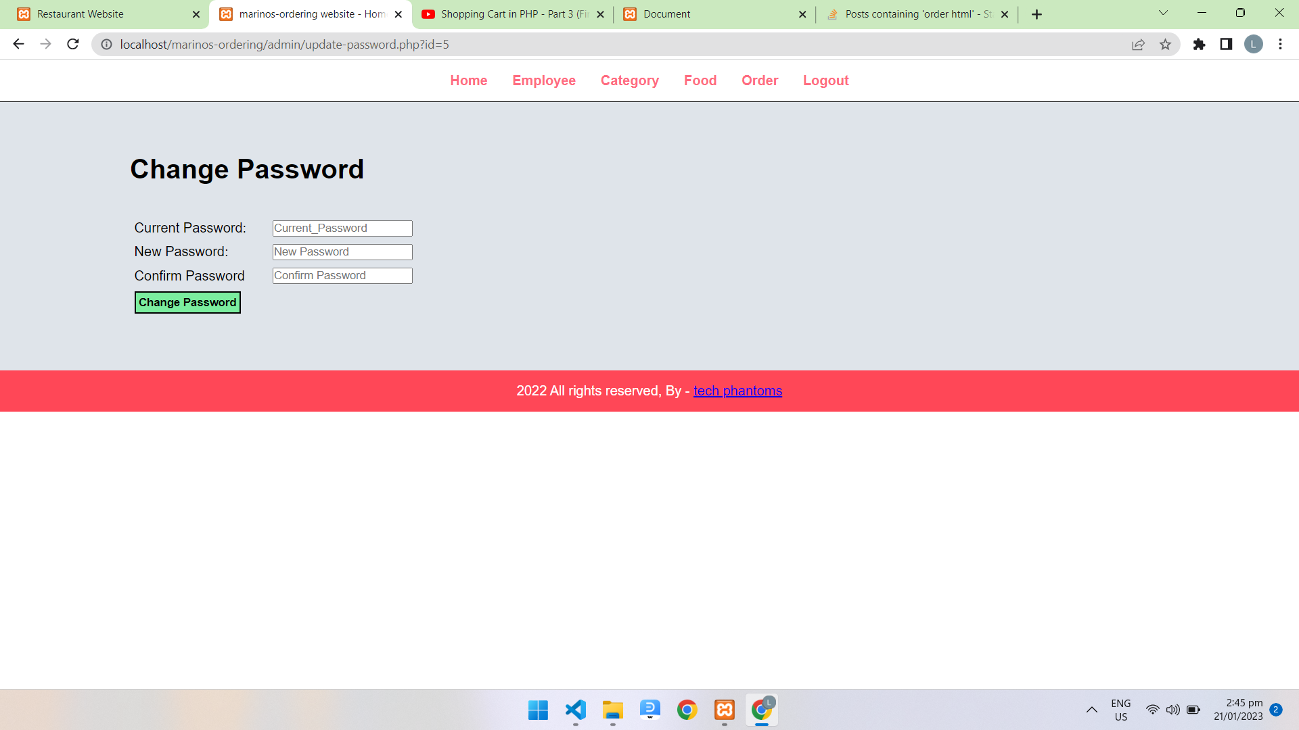The width and height of the screenshot is (1299, 730).
Task: Switch to Restaurant Website tab
Action: tap(101, 14)
